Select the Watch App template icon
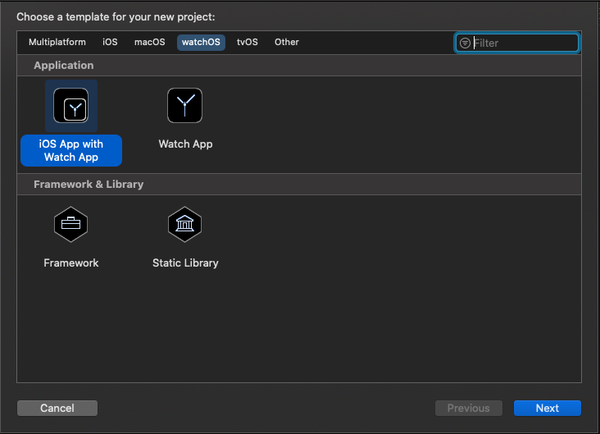 [184, 105]
